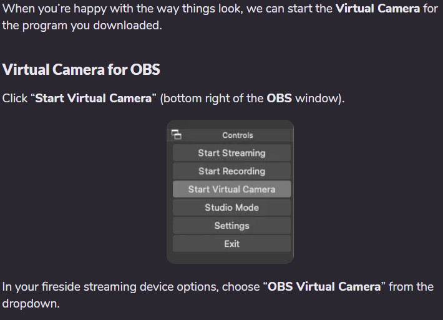
Task: Click the Exit button in Controls
Action: (231, 244)
